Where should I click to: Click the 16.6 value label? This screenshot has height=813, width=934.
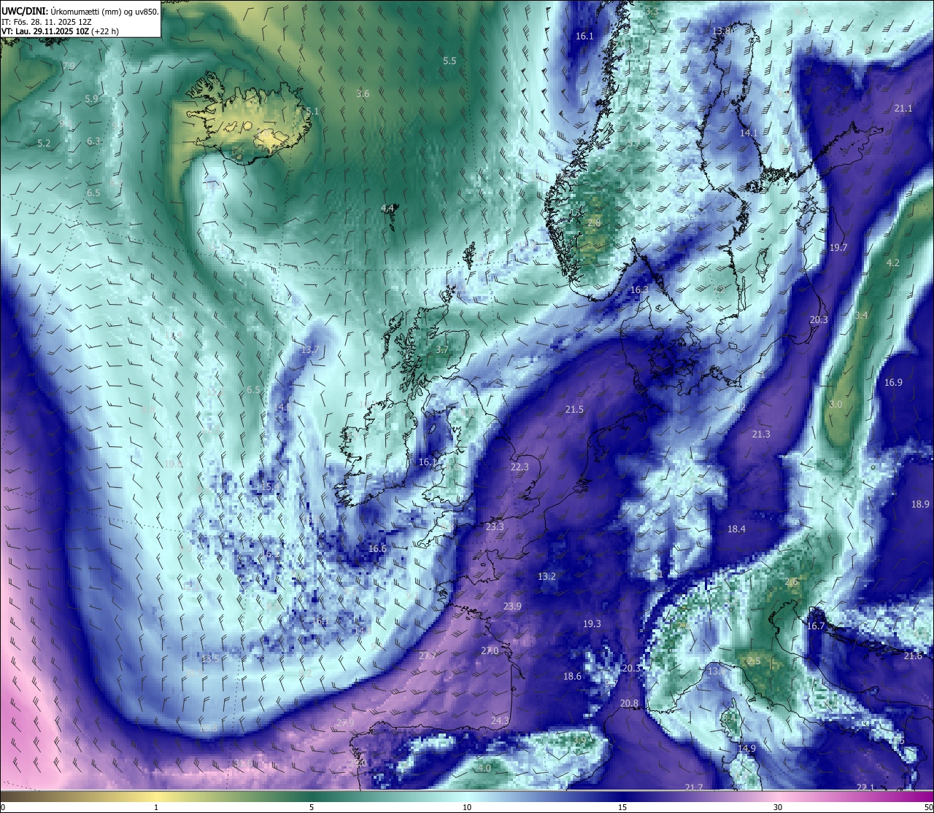(377, 549)
